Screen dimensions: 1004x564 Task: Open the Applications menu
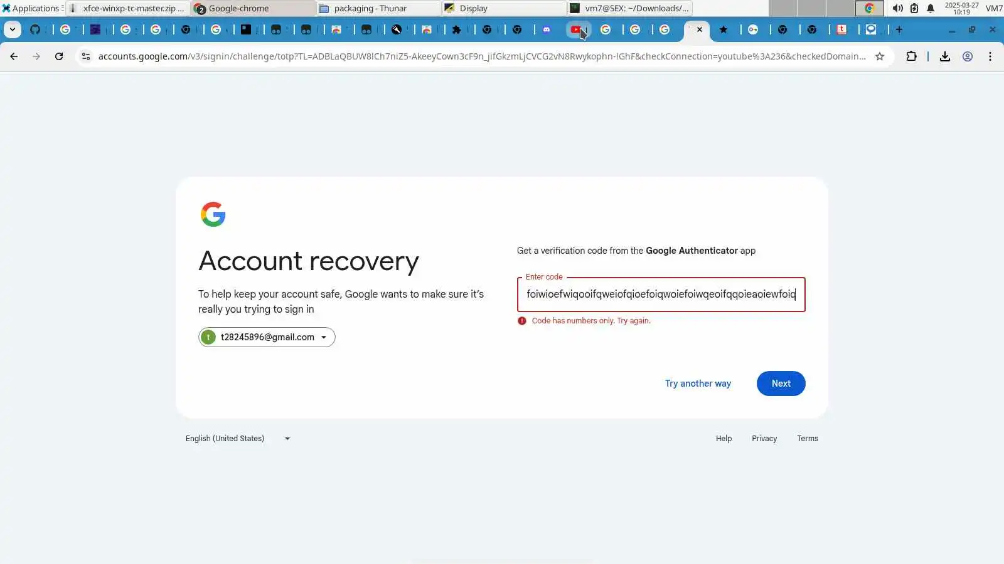31,8
